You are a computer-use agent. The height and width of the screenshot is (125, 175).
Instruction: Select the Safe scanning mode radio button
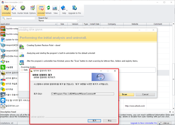click(22, 70)
